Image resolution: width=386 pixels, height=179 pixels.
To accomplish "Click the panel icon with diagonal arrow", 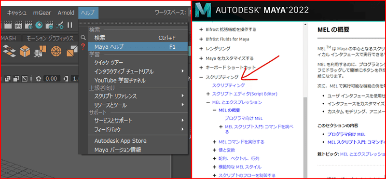I will click(25, 79).
